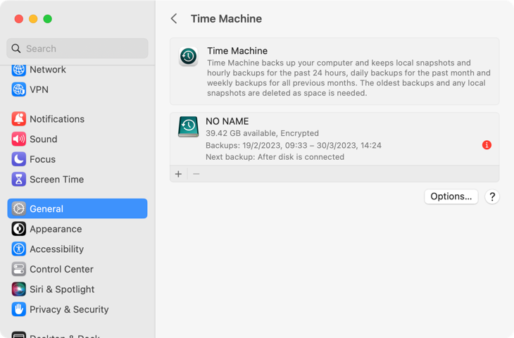Click the red info warning badge
This screenshot has height=338, width=514.
tap(487, 145)
